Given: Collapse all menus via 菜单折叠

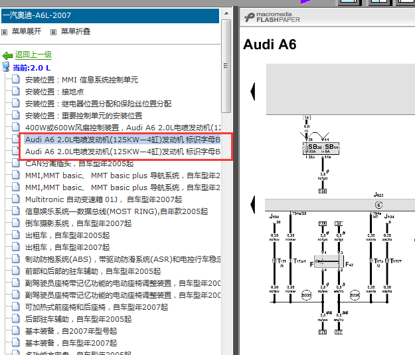Looking at the screenshot, I should coord(76,31).
